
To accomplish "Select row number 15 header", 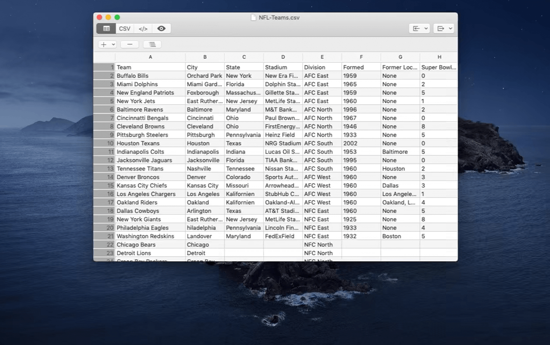I will (x=104, y=185).
